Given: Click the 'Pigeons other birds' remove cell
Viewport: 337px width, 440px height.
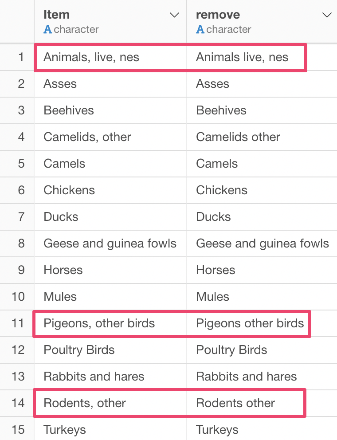Looking at the screenshot, I should tap(262, 323).
